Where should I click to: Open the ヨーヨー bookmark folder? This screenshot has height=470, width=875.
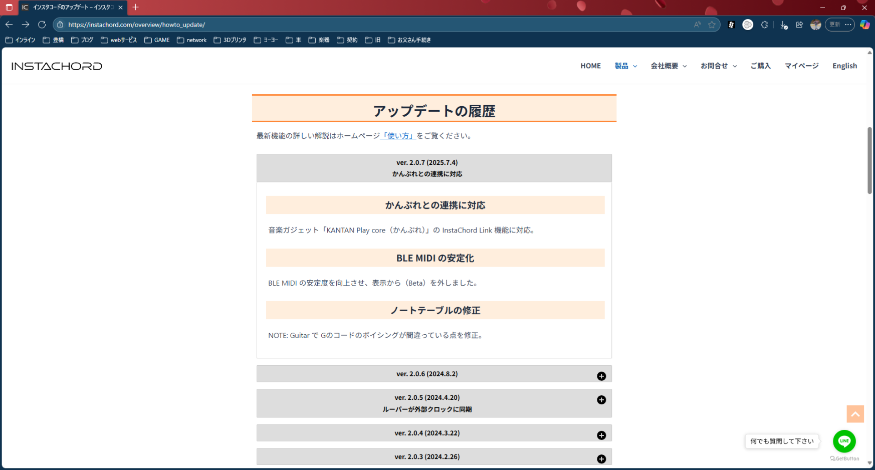pos(266,40)
